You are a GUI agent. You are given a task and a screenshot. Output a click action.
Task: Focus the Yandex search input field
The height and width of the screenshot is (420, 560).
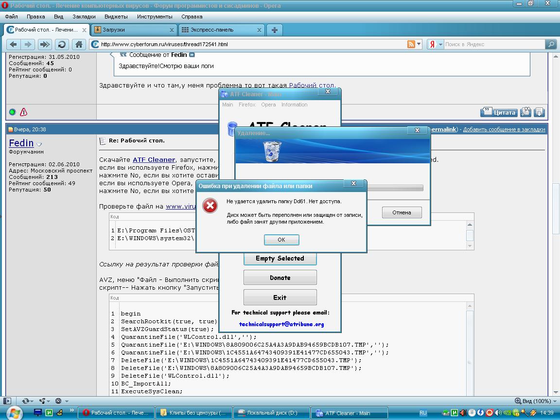[494, 44]
